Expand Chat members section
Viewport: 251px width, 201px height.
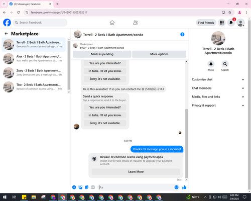coord(218,88)
